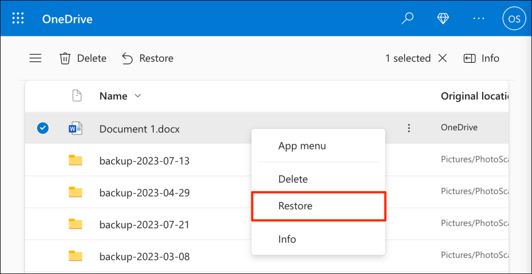The height and width of the screenshot is (274, 532).
Task: Toggle the hamburger navigation menu
Action: tap(35, 58)
